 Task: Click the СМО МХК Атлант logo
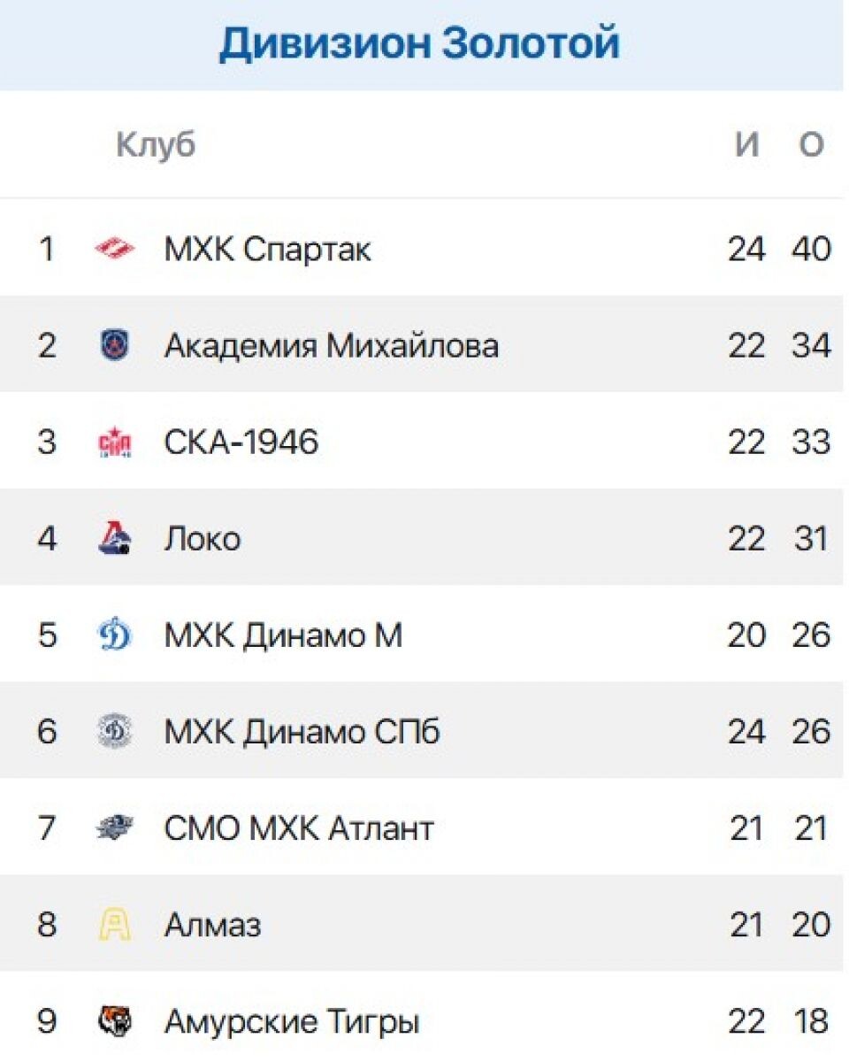tap(115, 828)
